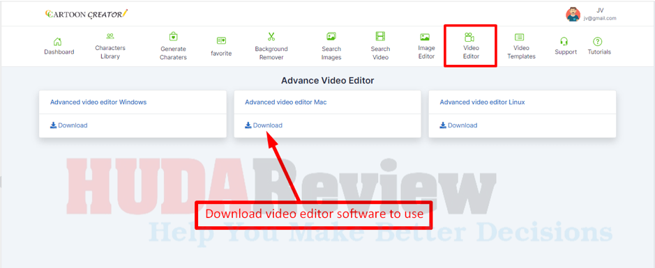Click the Advanced video editor Linux title
Screen dimensions: 655x268
pos(482,102)
